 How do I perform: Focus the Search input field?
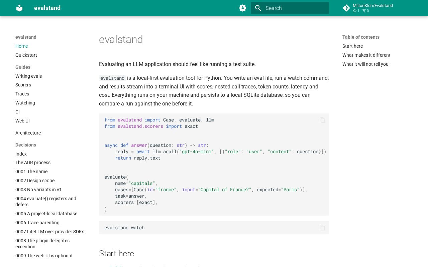pyautogui.click(x=290, y=8)
